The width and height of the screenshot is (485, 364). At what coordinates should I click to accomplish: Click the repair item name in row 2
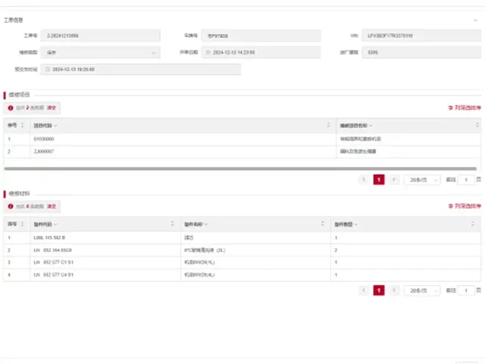(x=358, y=152)
